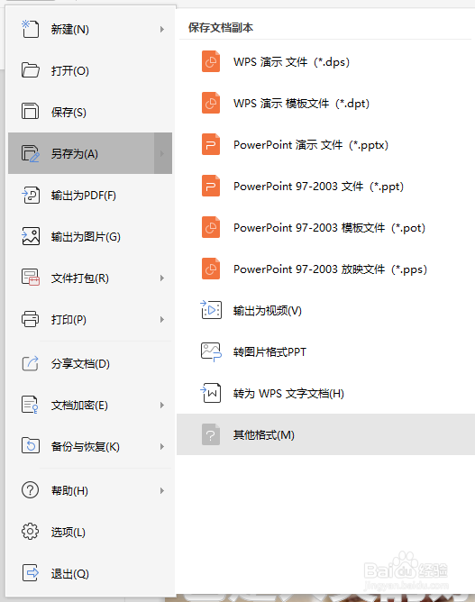Expand the 文件打包(R) submenu arrow

(162, 278)
